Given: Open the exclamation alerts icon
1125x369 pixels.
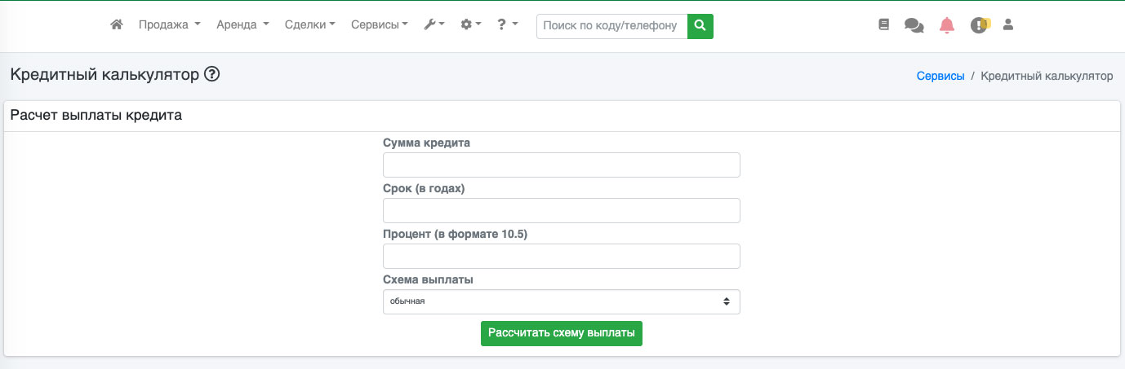Looking at the screenshot, I should 979,25.
